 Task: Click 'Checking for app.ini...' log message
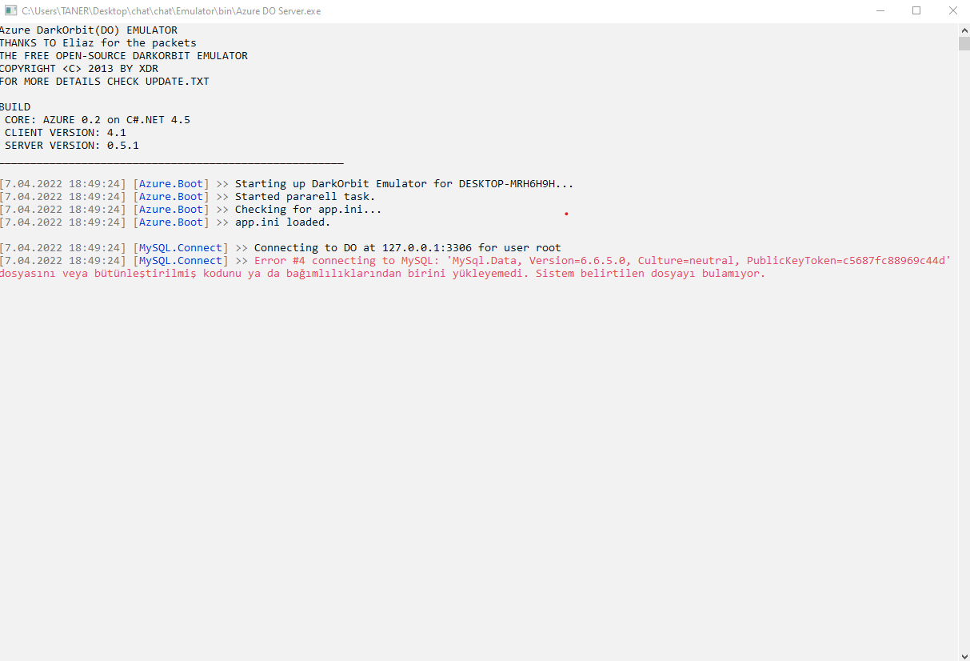click(x=308, y=210)
